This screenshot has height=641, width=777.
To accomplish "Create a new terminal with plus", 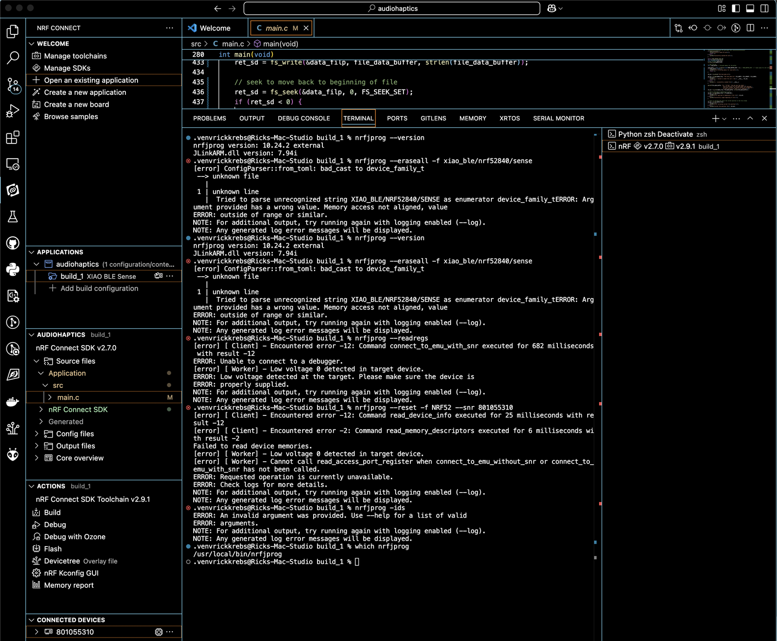I will pyautogui.click(x=715, y=118).
